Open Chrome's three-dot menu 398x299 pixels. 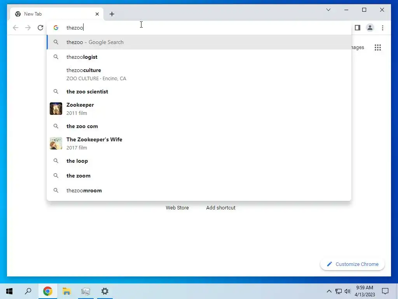coord(382,28)
